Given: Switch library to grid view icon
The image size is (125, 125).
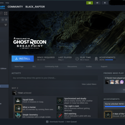Looking at the screenshot, I should 6,13.
